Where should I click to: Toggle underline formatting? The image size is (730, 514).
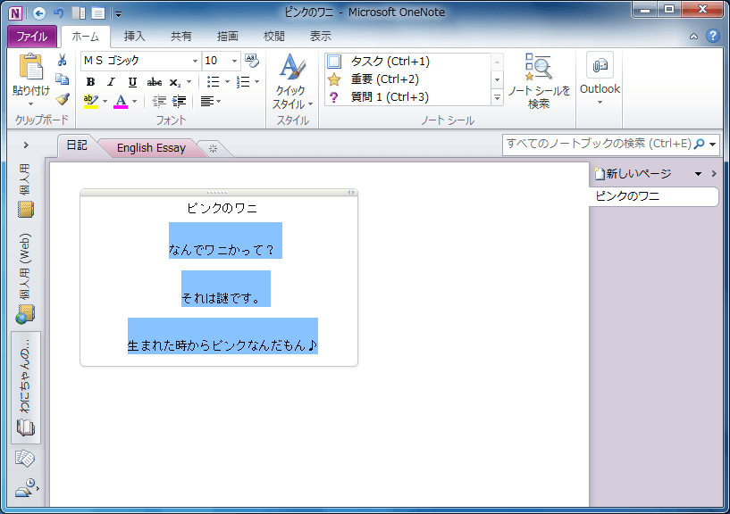[132, 82]
